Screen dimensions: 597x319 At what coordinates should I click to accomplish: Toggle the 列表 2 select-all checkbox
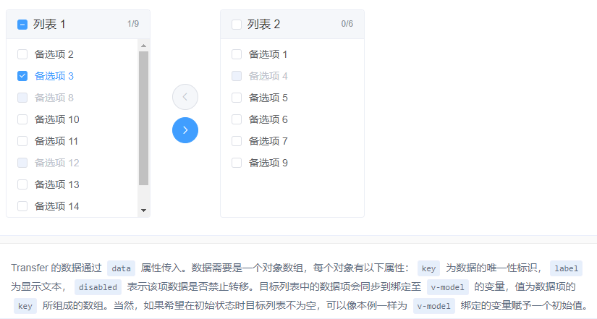click(237, 25)
